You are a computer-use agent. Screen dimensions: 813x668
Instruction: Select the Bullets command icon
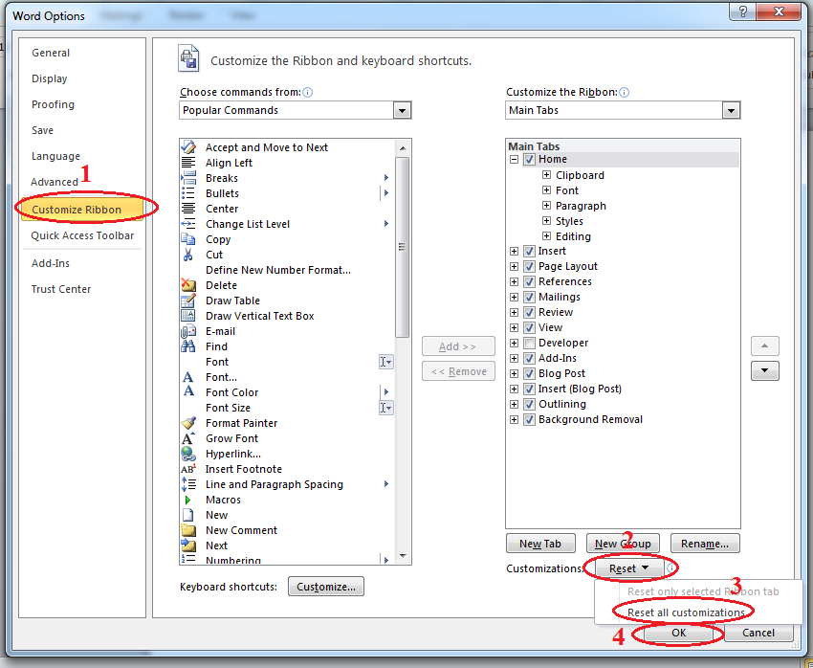pos(189,192)
